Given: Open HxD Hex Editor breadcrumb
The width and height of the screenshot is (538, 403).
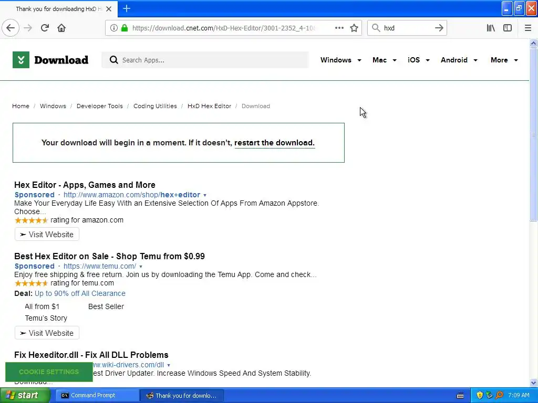Looking at the screenshot, I should 209,106.
